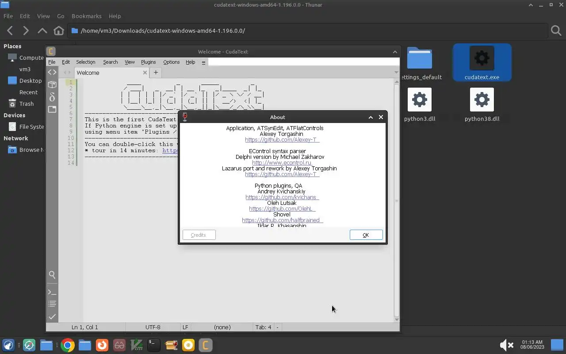Open the Plugins menu
The width and height of the screenshot is (566, 354).
[149, 62]
